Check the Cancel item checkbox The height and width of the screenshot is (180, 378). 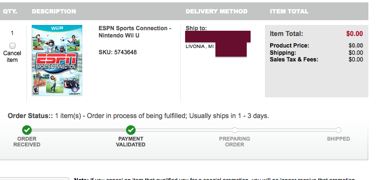tap(13, 46)
